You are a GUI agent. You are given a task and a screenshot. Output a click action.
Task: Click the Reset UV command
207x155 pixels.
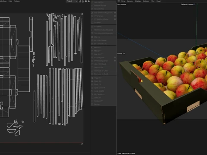click(x=97, y=84)
